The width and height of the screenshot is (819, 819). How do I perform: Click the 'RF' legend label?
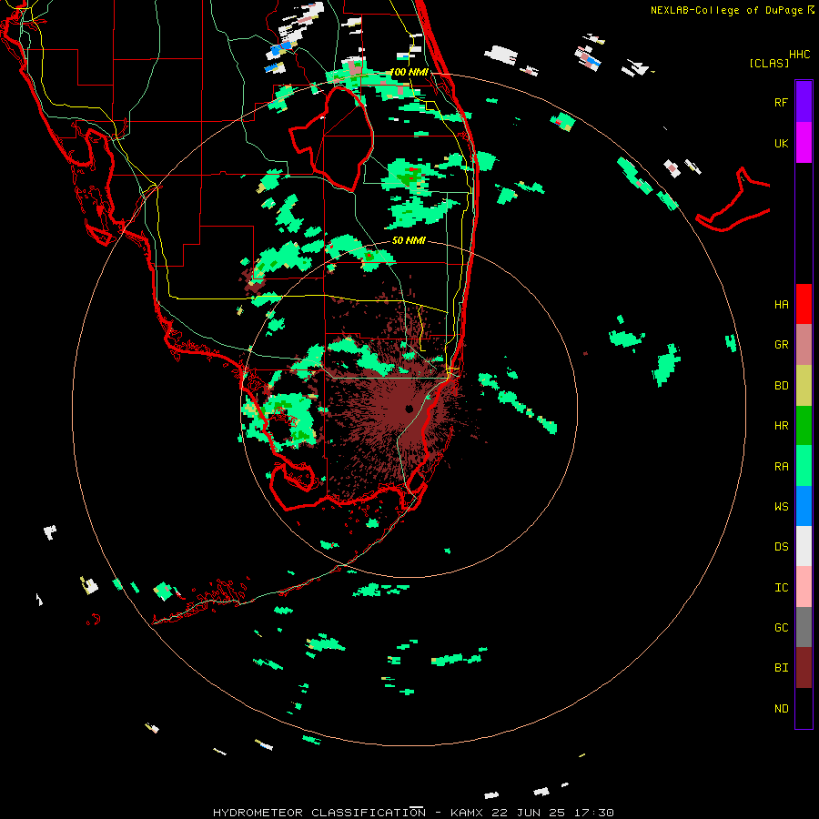coord(781,102)
